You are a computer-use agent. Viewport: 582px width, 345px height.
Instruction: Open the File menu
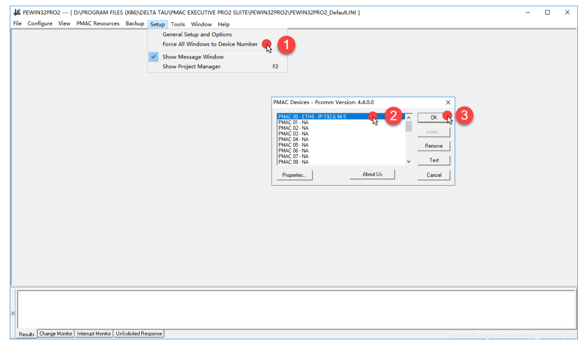tap(18, 24)
